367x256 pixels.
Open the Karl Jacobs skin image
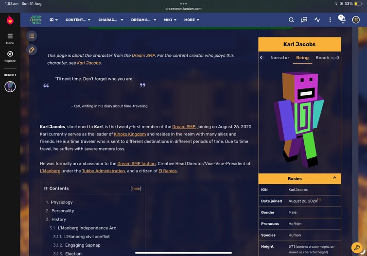(299, 119)
